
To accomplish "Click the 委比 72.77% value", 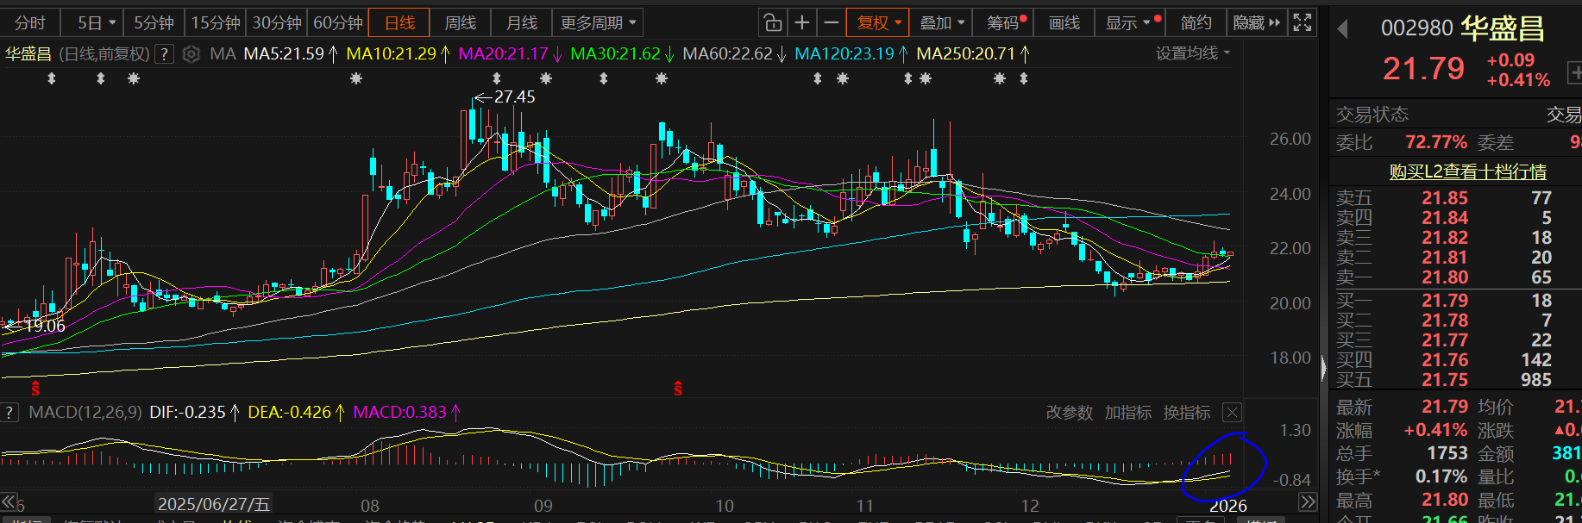I will pos(1436,142).
